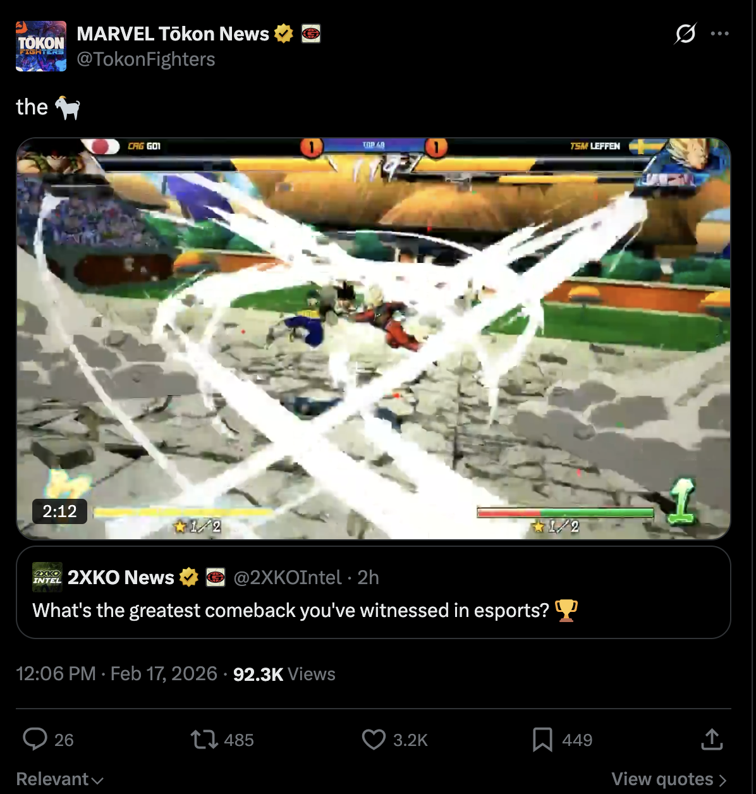
Task: Repost this tweet via retweet icon
Action: pos(204,740)
